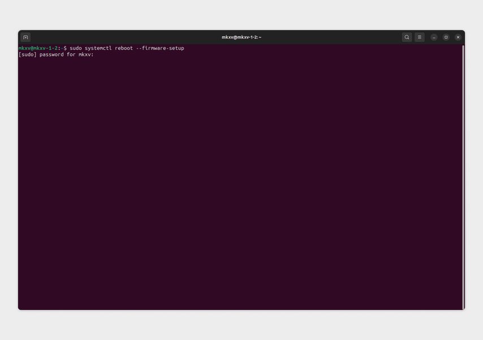Click the green prompt 'mkxv@mkxv-1-2'
This screenshot has height=340, width=483.
tap(38, 48)
